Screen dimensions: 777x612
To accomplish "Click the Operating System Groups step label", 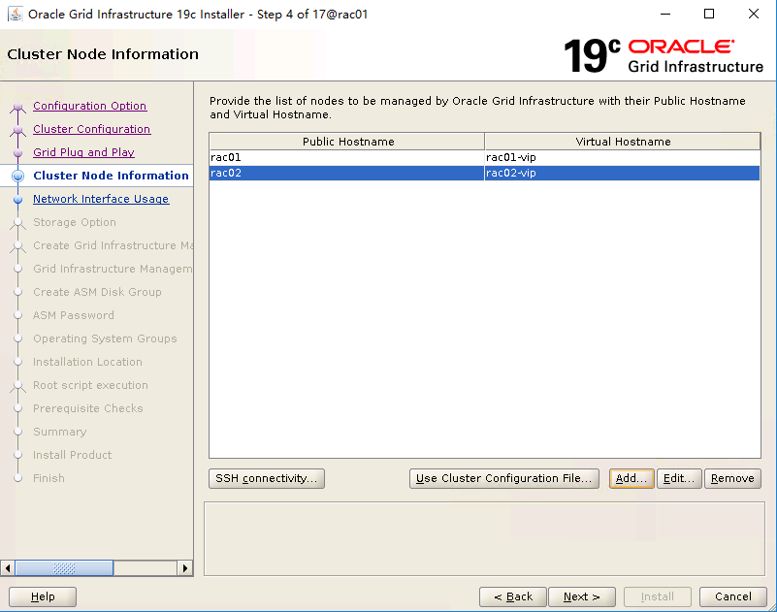I will [105, 338].
